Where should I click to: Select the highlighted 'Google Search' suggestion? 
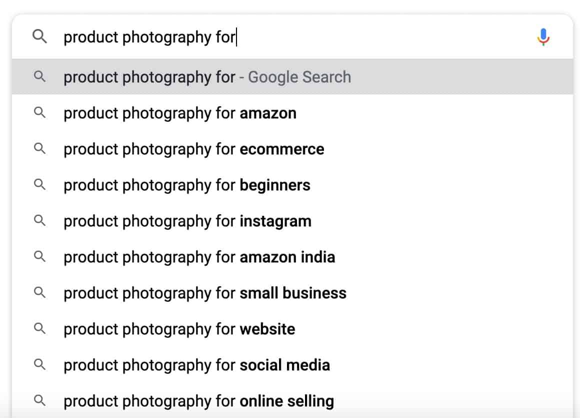pyautogui.click(x=207, y=77)
